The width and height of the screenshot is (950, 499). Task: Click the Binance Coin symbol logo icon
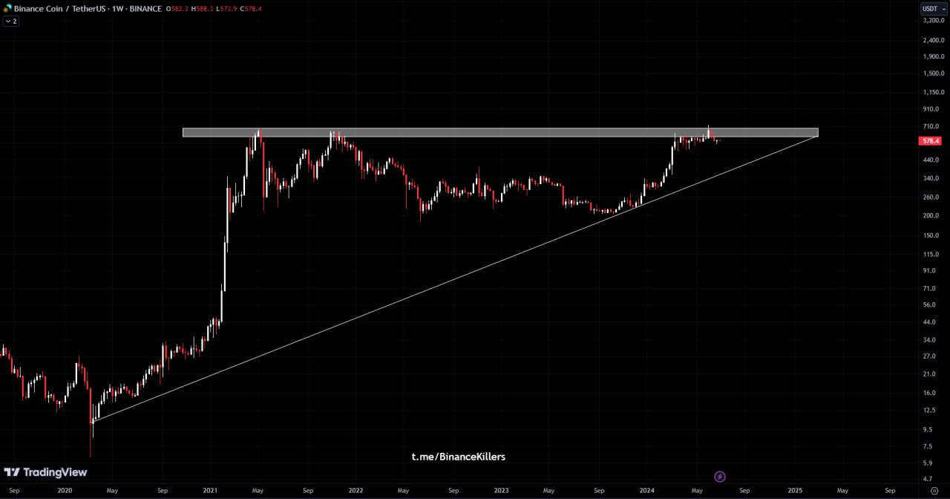(7, 8)
